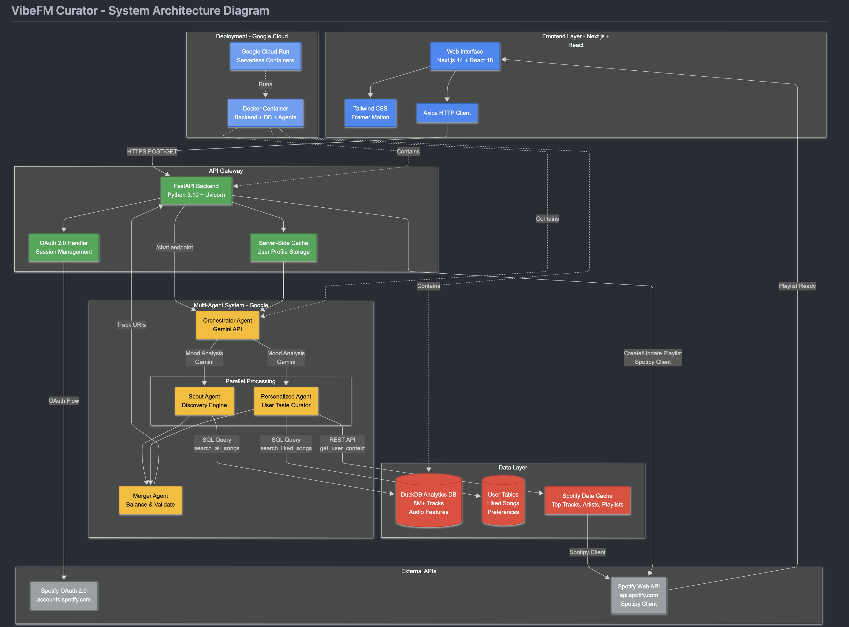Click the Axios HTTP Client node
The width and height of the screenshot is (849, 627).
point(447,113)
